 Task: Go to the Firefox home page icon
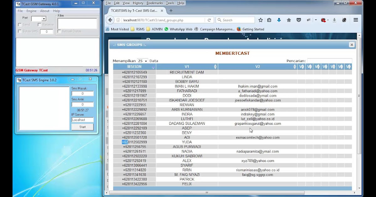tap(289, 20)
